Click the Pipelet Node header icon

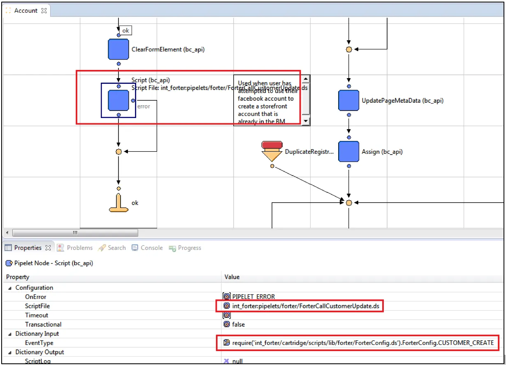[9, 263]
